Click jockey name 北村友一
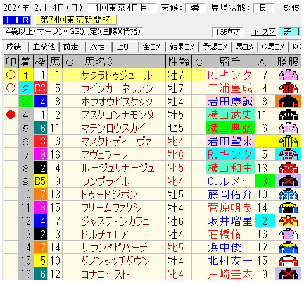The height and width of the screenshot is (283, 304). (x=230, y=261)
